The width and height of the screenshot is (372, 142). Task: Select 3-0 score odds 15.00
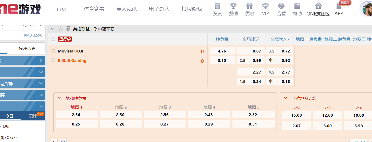(x=296, y=115)
